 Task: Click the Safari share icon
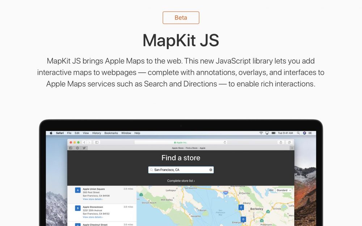tap(281, 142)
